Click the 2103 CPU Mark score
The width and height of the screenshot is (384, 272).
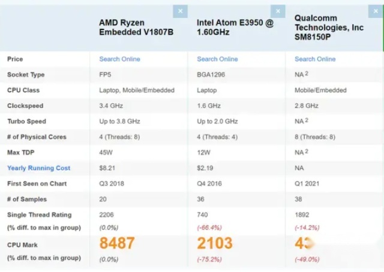215,243
